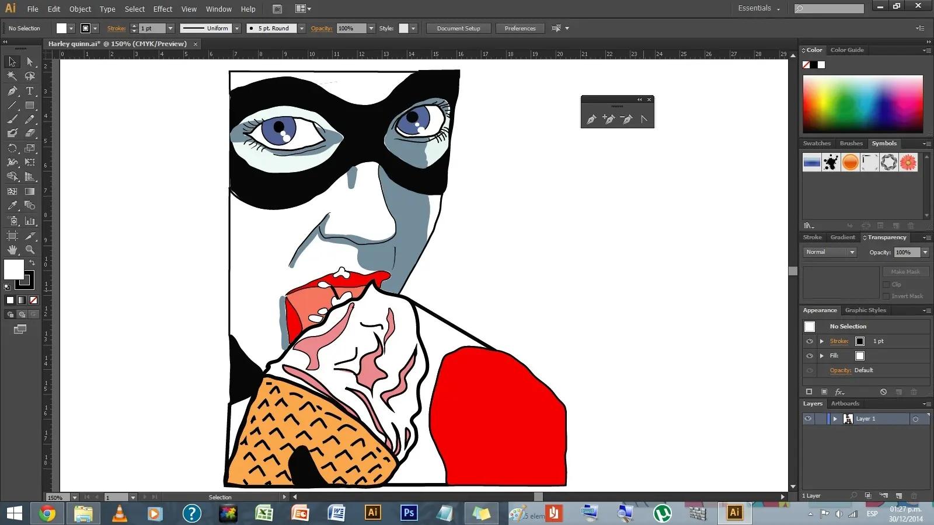Select the Column Graph tool

point(30,221)
